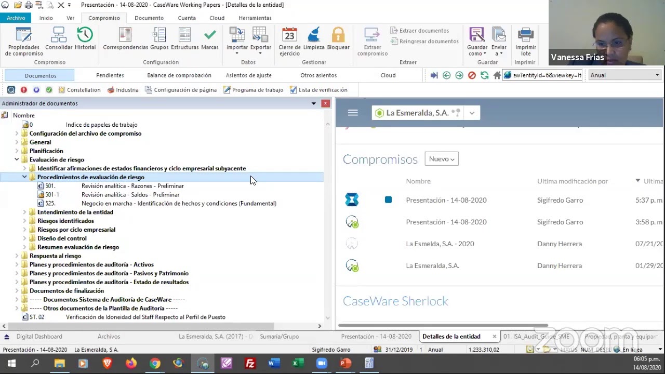Expand Entendimiento de la entidad folder
The width and height of the screenshot is (665, 374).
click(24, 212)
